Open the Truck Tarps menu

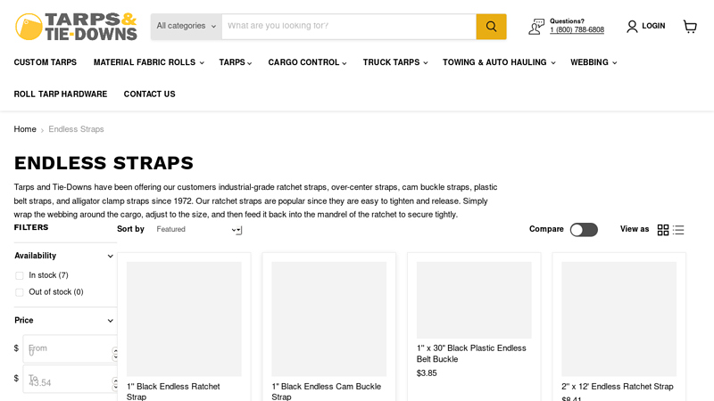[394, 62]
